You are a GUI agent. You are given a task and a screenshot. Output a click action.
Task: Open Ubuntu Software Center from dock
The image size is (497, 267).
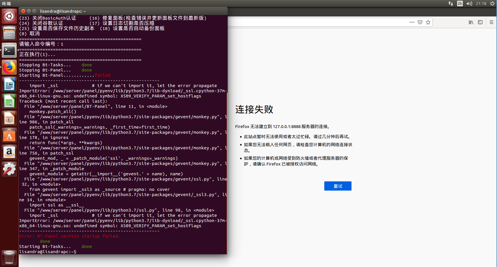click(x=9, y=136)
